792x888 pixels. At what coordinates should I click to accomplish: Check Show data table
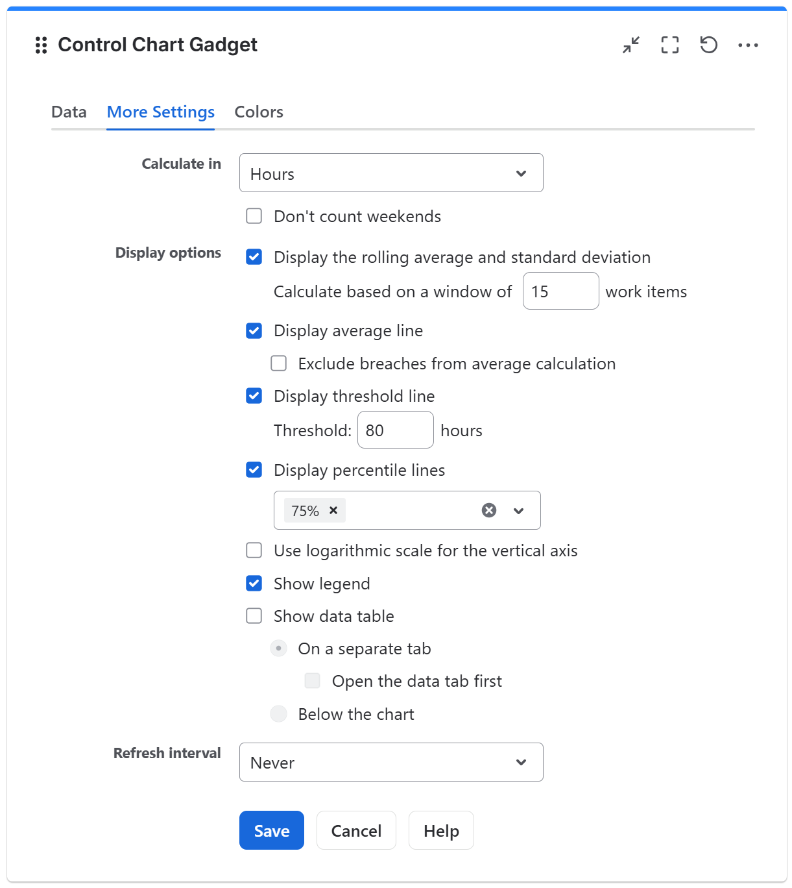tap(254, 615)
